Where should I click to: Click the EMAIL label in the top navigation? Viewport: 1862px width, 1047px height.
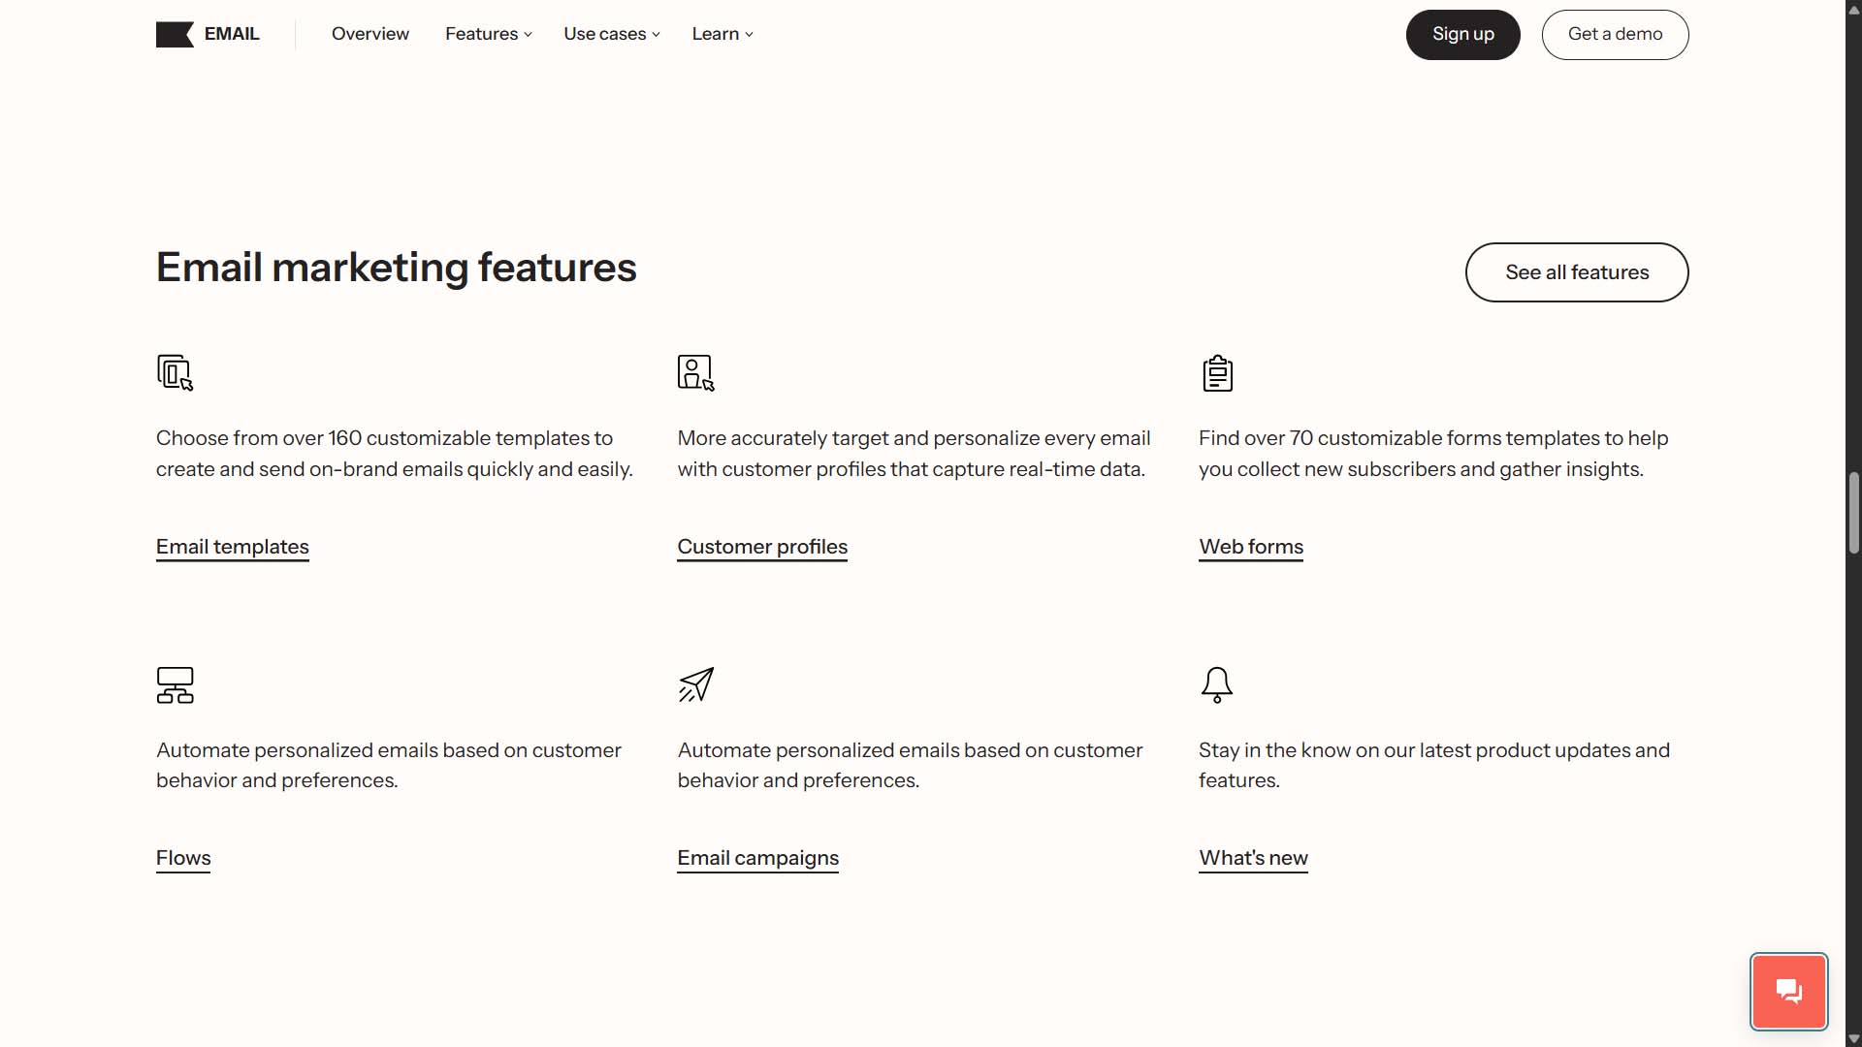[x=231, y=34]
